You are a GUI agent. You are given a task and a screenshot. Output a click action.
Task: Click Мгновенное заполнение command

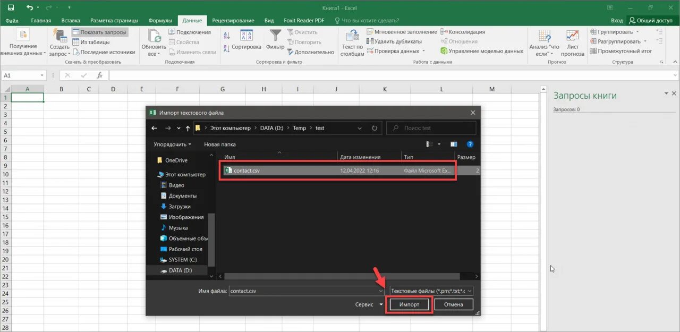[x=402, y=32]
